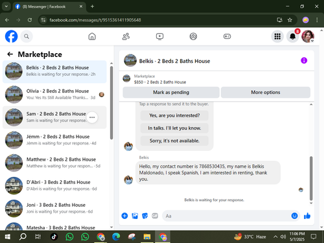
Task: Open more actions plus icon in composer
Action: click(x=124, y=216)
